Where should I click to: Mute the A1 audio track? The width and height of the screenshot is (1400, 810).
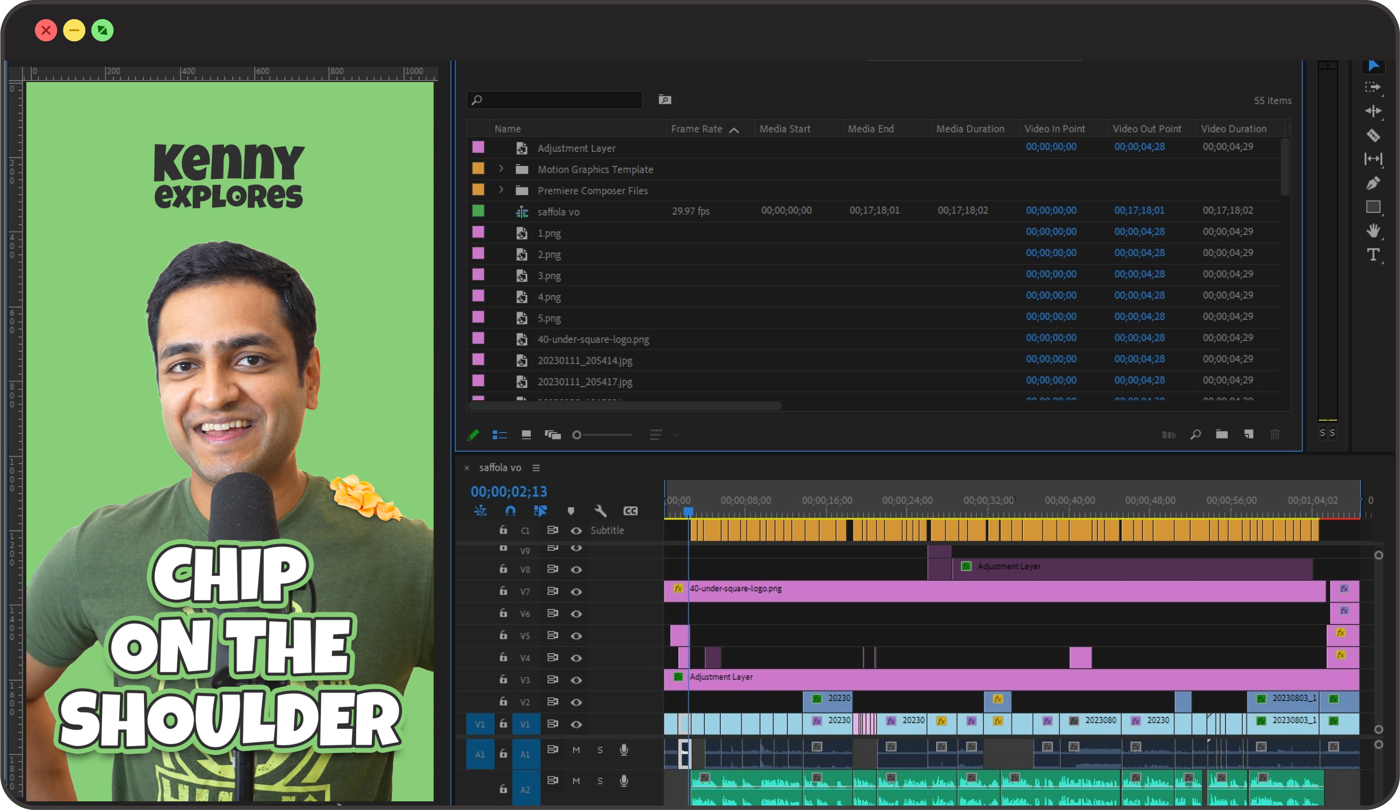pos(576,750)
